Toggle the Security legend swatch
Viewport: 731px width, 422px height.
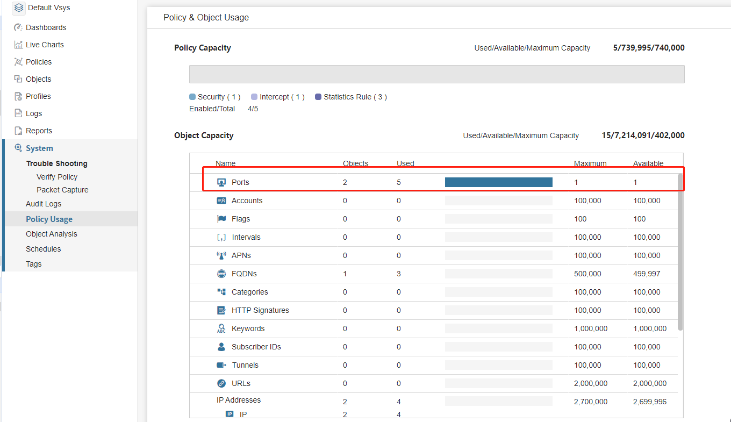192,97
